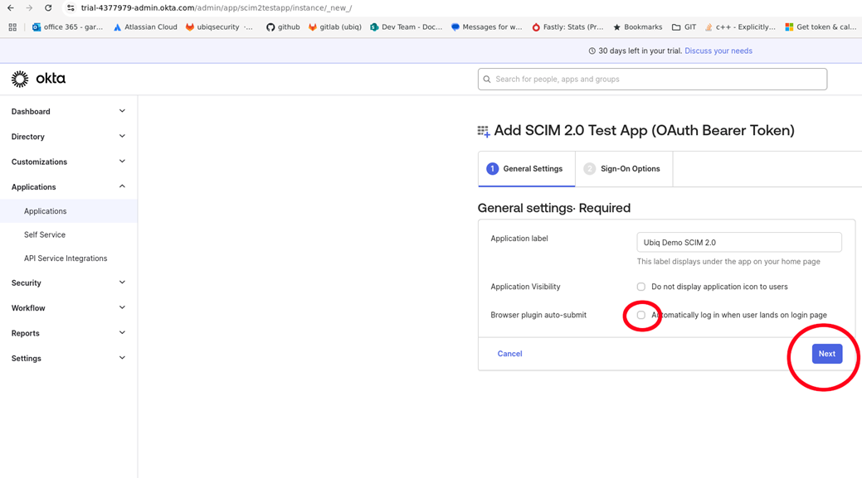Open the c++ - Explicitly bookmark
The image size is (862, 478).
(740, 27)
